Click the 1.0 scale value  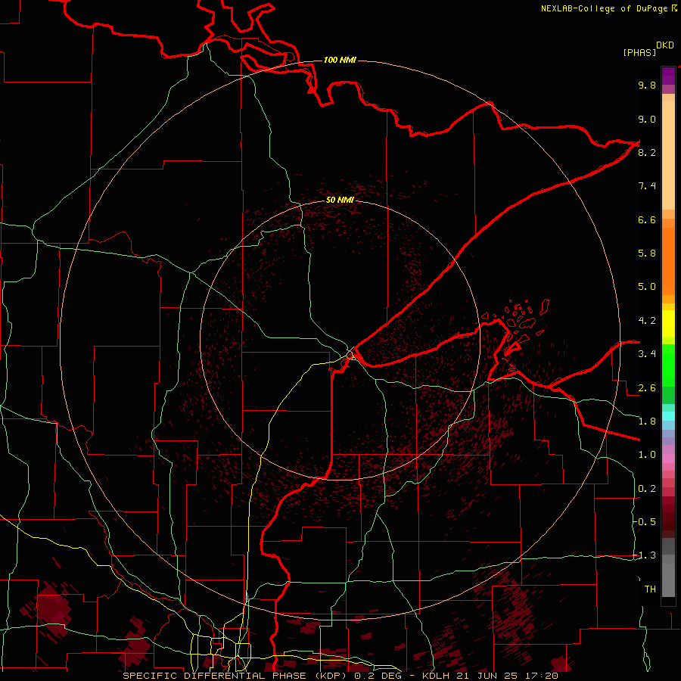pyautogui.click(x=647, y=455)
